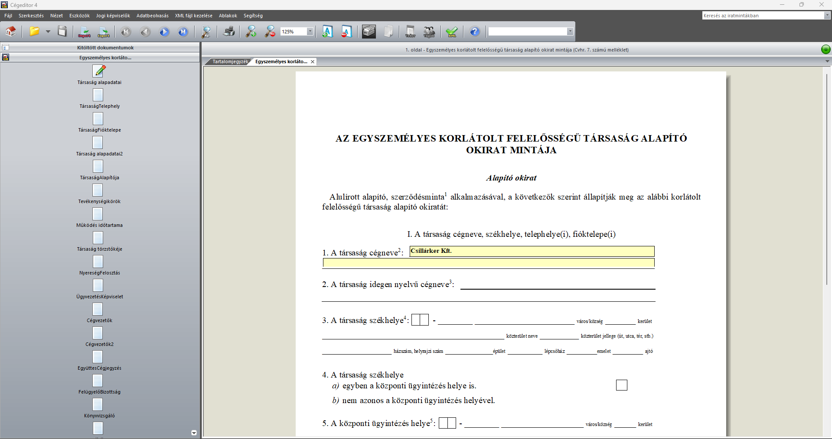Close the Egyszemélyes korláto... tab

(313, 62)
